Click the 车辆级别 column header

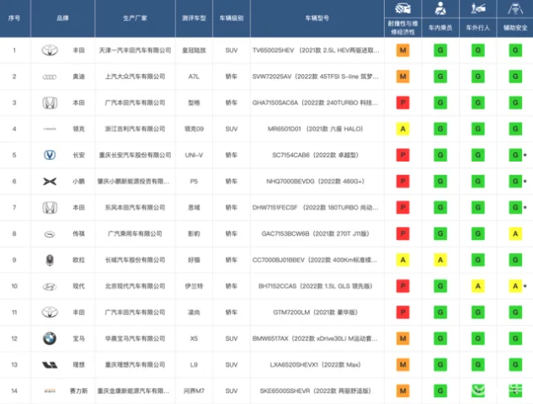coord(232,18)
